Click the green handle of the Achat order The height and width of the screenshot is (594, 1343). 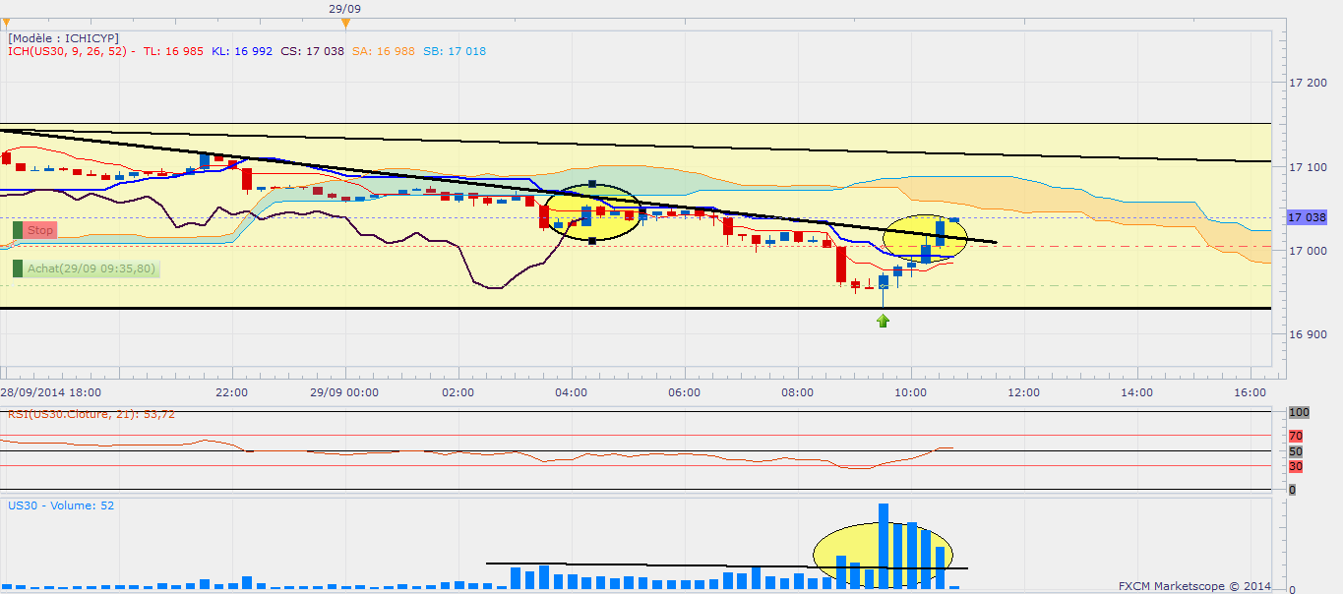coord(18,268)
